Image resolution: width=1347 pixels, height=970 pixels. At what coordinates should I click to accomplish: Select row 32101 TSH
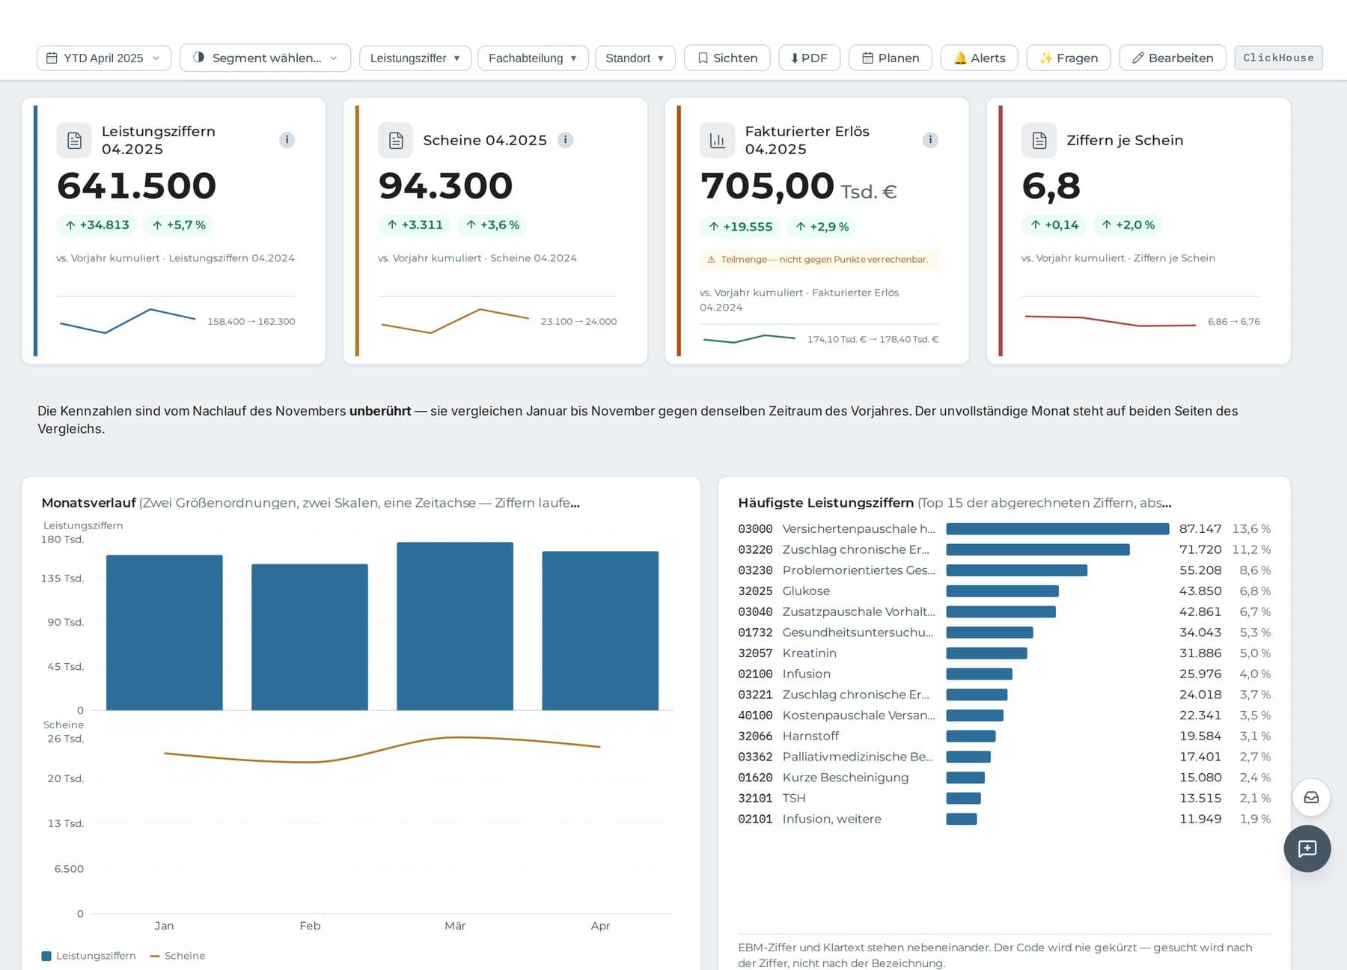point(1004,798)
